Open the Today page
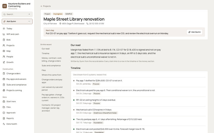This screenshot has height=133, width=214. tap(17, 28)
